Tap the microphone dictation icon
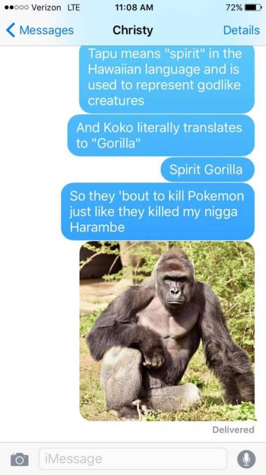Image resolution: width=266 pixels, height=475 pixels. (246, 459)
